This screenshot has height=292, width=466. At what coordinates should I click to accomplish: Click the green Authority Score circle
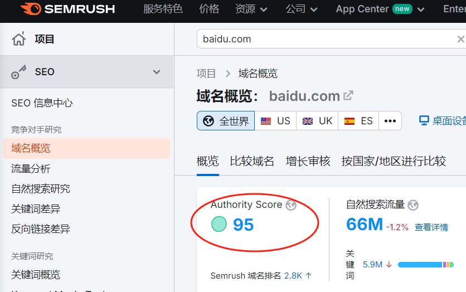click(219, 224)
